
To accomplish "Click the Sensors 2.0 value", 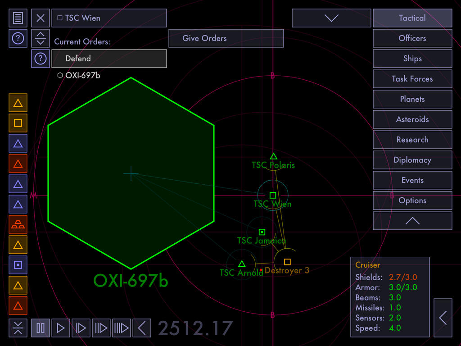I will pos(395,318).
